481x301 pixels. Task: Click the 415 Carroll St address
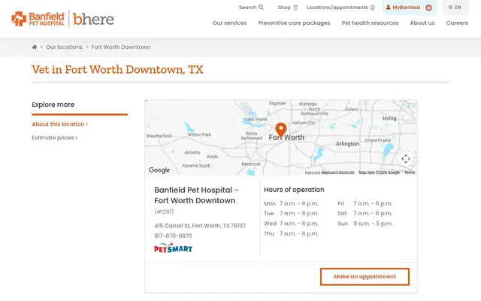[x=200, y=226]
